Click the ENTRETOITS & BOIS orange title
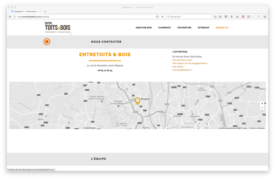This screenshot has height=179, width=275. pos(105,55)
